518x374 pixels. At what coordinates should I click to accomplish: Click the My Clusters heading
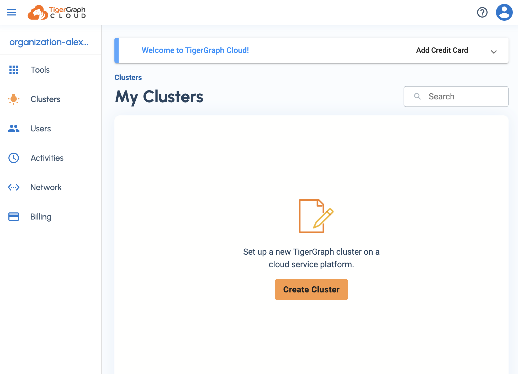point(159,97)
